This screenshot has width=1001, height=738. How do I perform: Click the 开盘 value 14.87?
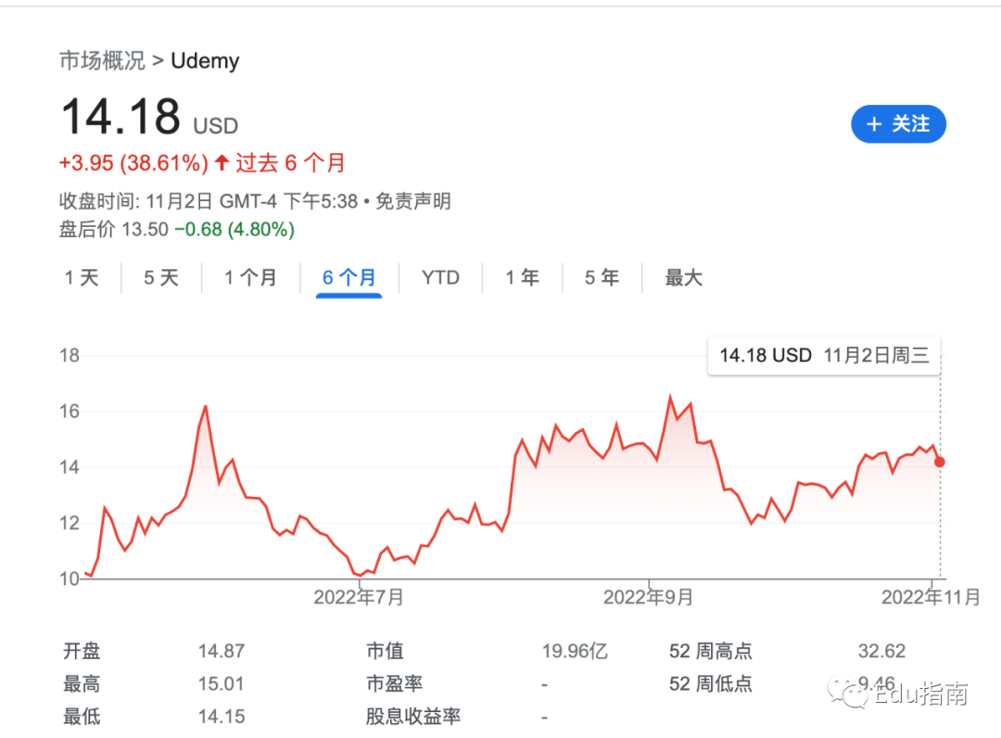(221, 651)
